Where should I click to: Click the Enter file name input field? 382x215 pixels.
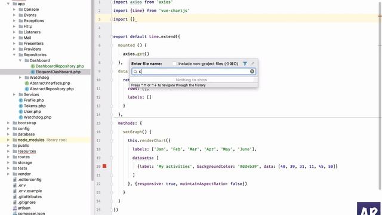coord(194,71)
